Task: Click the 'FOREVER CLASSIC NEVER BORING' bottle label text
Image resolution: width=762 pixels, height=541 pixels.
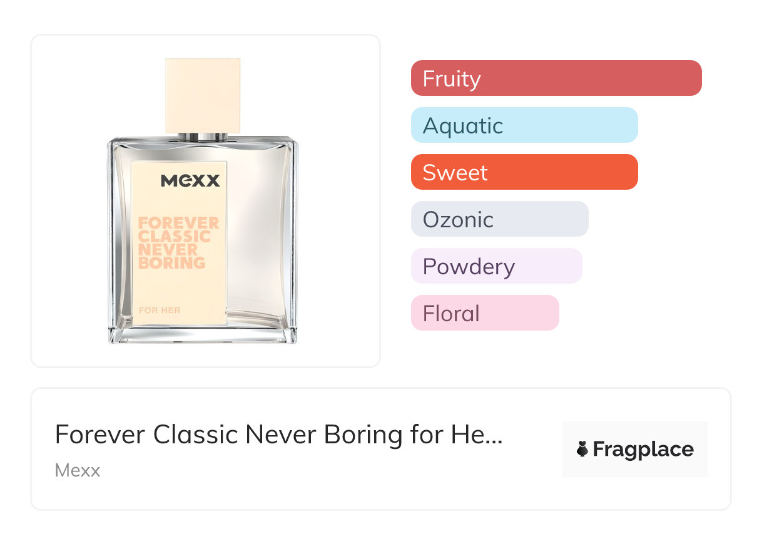Action: click(179, 243)
